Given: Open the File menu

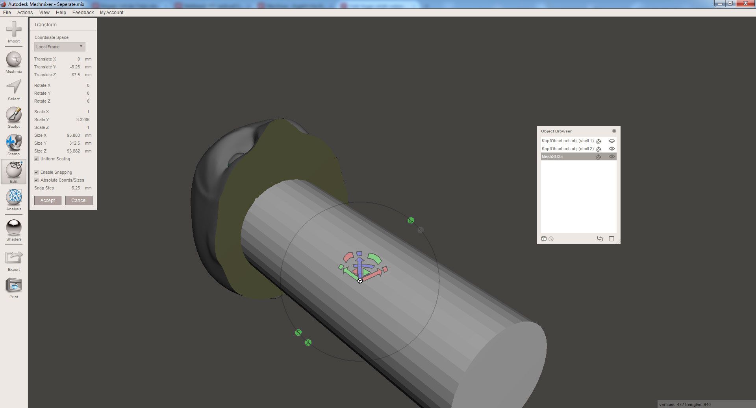Looking at the screenshot, I should 7,13.
